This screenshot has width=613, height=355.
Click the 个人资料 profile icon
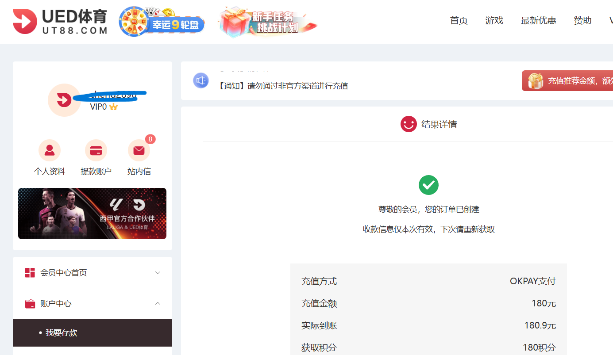pyautogui.click(x=50, y=151)
